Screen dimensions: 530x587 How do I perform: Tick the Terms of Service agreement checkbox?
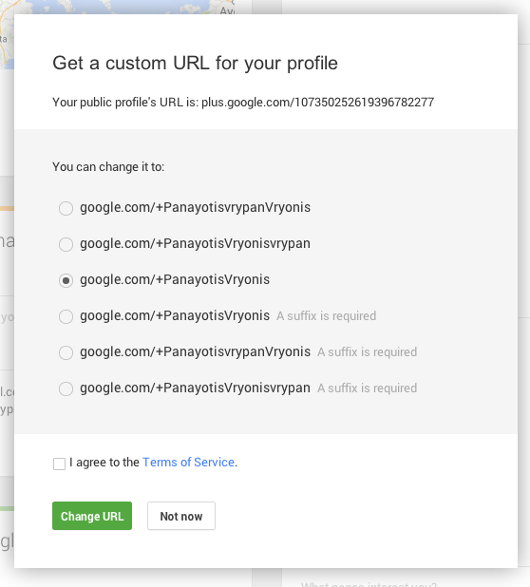(59, 464)
